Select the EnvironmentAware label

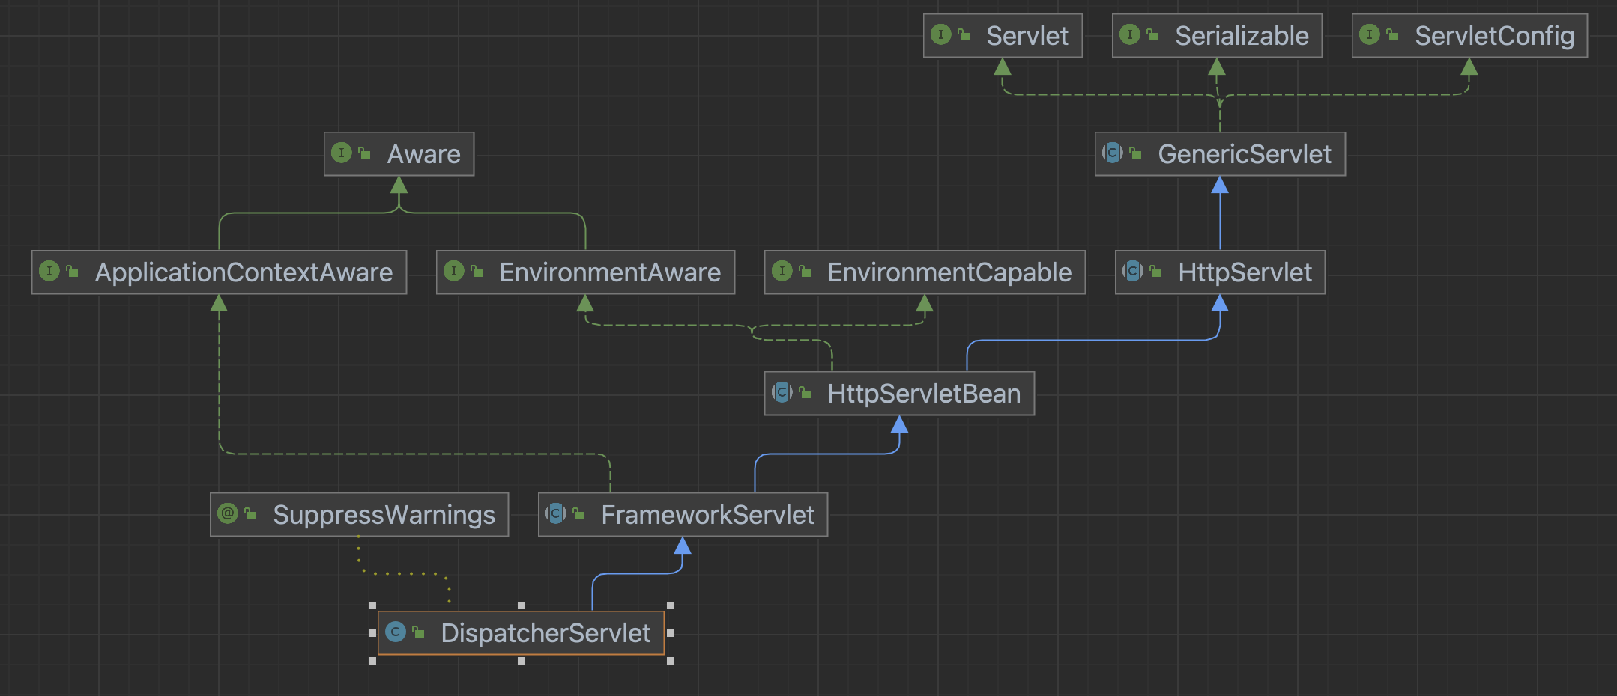pyautogui.click(x=610, y=272)
